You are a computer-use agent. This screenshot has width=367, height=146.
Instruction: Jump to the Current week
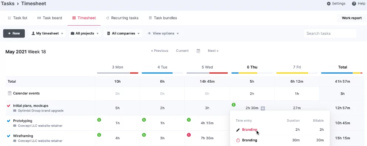pyautogui.click(x=182, y=51)
